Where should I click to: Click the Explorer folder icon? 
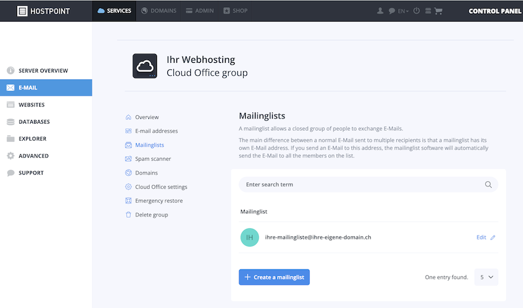pos(10,139)
